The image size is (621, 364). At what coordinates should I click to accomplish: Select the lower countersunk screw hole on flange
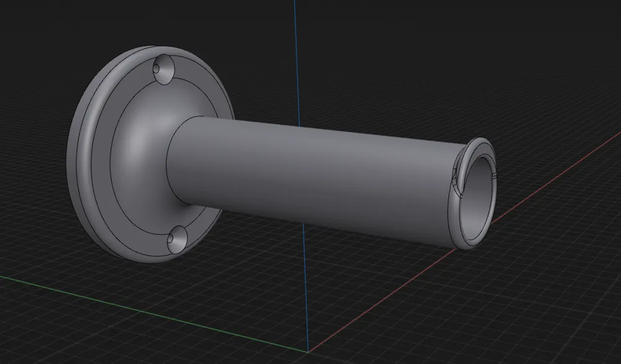(x=177, y=240)
